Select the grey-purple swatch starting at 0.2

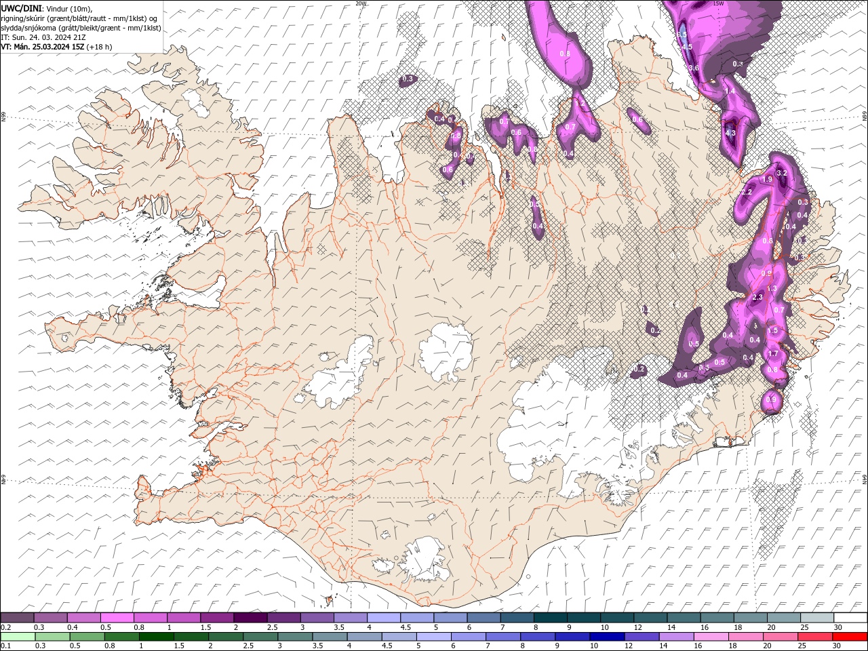click(x=17, y=618)
